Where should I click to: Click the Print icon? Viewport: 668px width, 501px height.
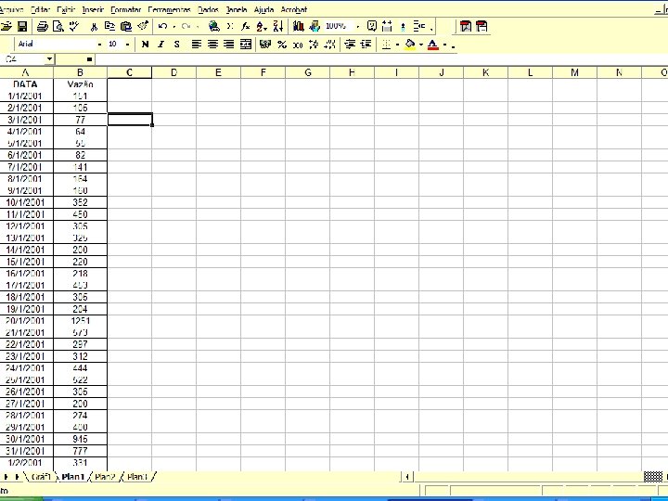pyautogui.click(x=42, y=26)
